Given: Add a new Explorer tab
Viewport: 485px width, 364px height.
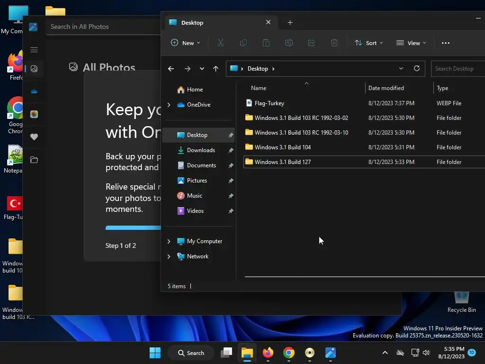Looking at the screenshot, I should coord(290,23).
